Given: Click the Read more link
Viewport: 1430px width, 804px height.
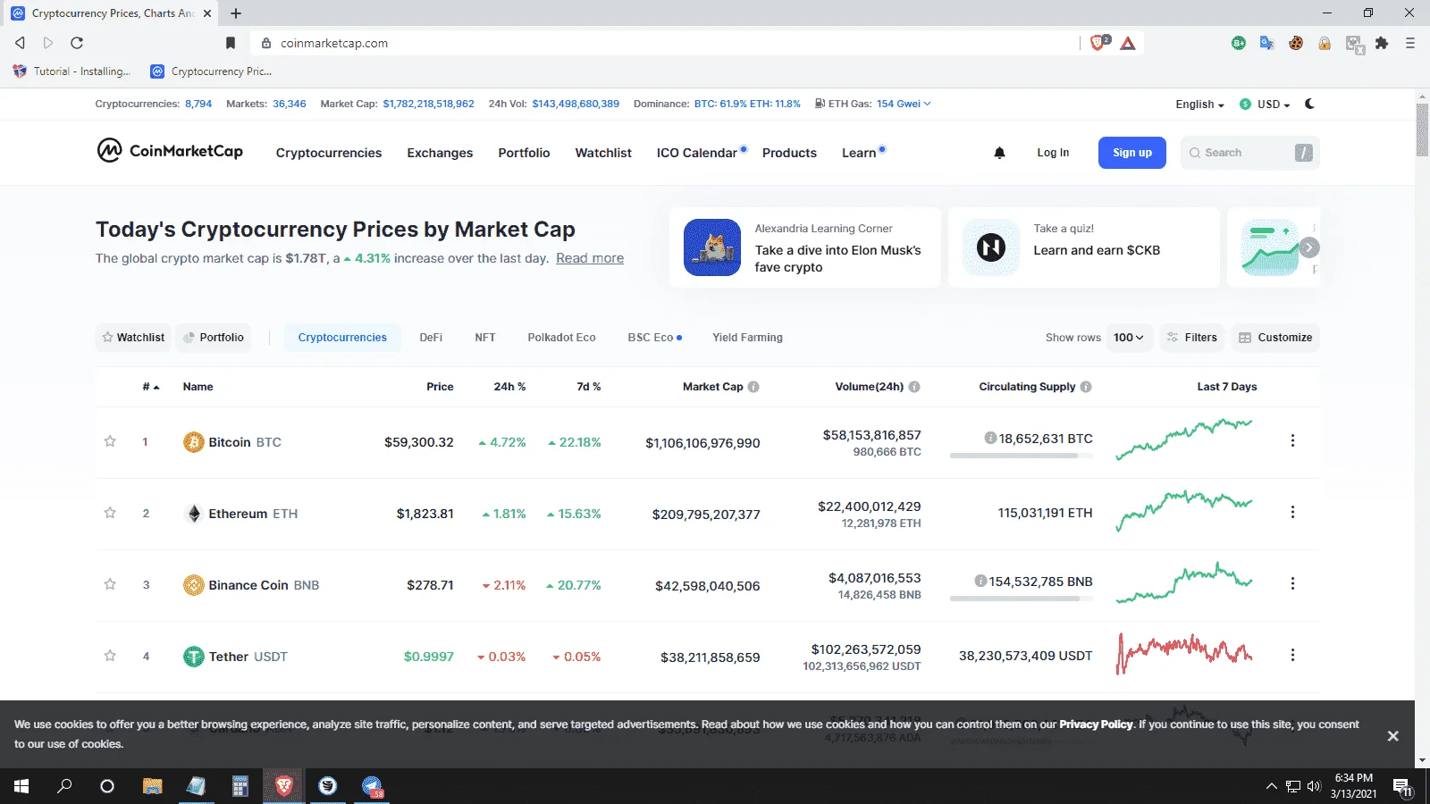Looking at the screenshot, I should click(590, 258).
